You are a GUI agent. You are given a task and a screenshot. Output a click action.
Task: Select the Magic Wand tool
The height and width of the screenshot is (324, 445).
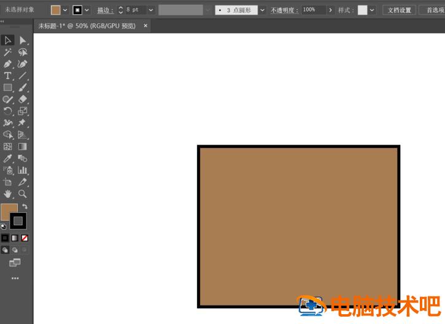pyautogui.click(x=7, y=52)
